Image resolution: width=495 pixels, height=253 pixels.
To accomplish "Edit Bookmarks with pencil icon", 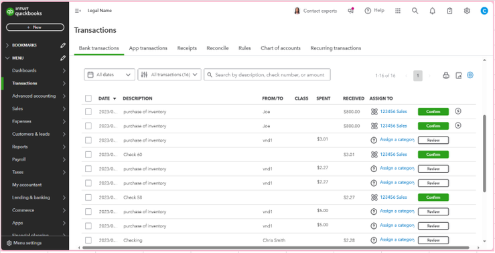I will pos(63,46).
